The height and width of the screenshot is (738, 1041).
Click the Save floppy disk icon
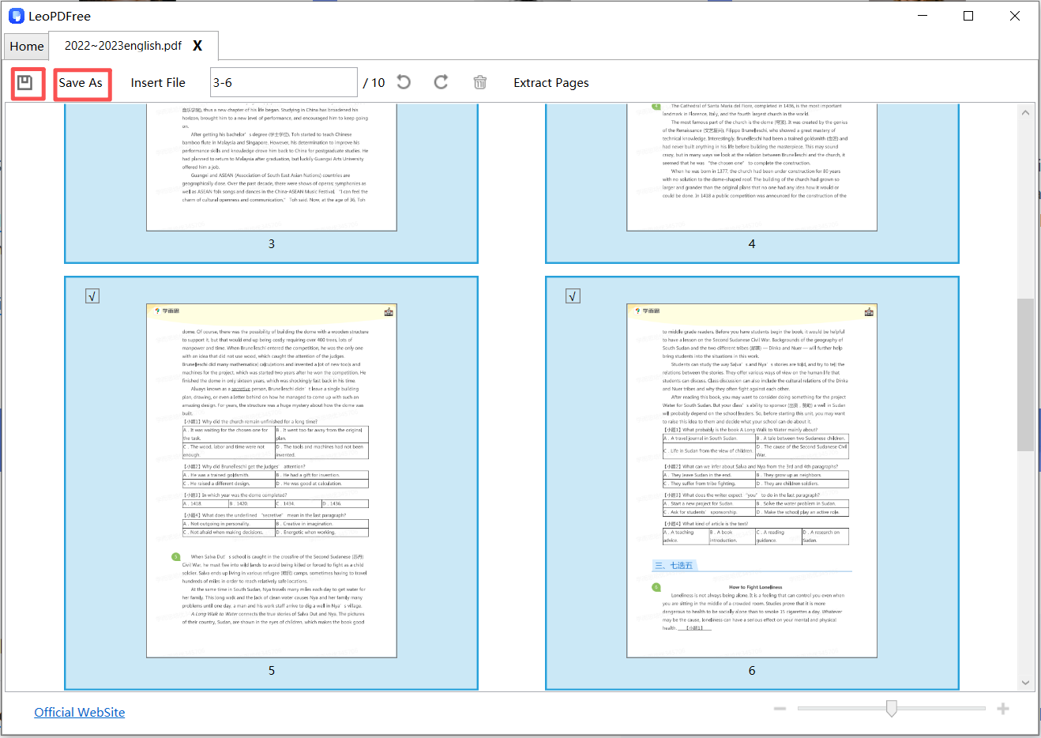[x=27, y=82]
